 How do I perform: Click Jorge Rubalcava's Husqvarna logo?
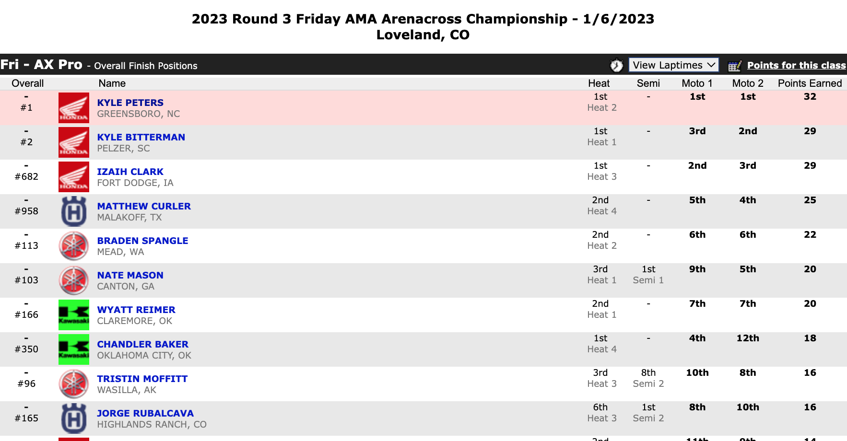[x=74, y=418]
